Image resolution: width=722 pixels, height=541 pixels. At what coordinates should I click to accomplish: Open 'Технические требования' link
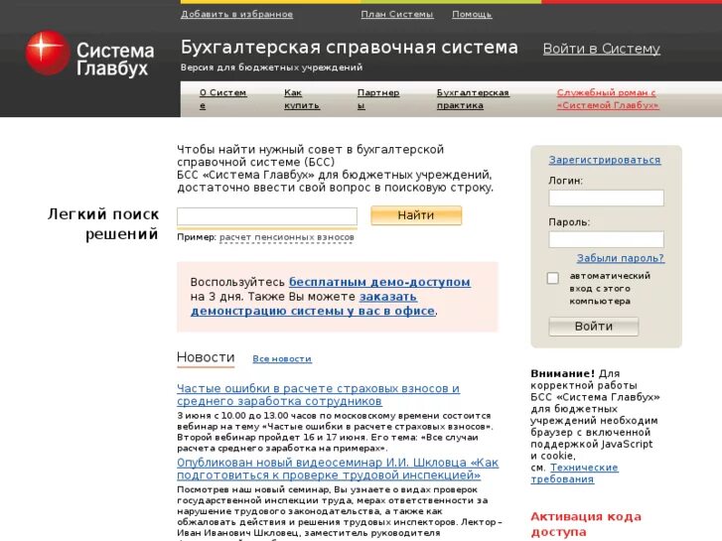coord(574,473)
